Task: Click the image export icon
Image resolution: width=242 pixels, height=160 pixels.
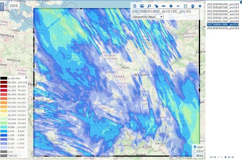Action: point(142,6)
